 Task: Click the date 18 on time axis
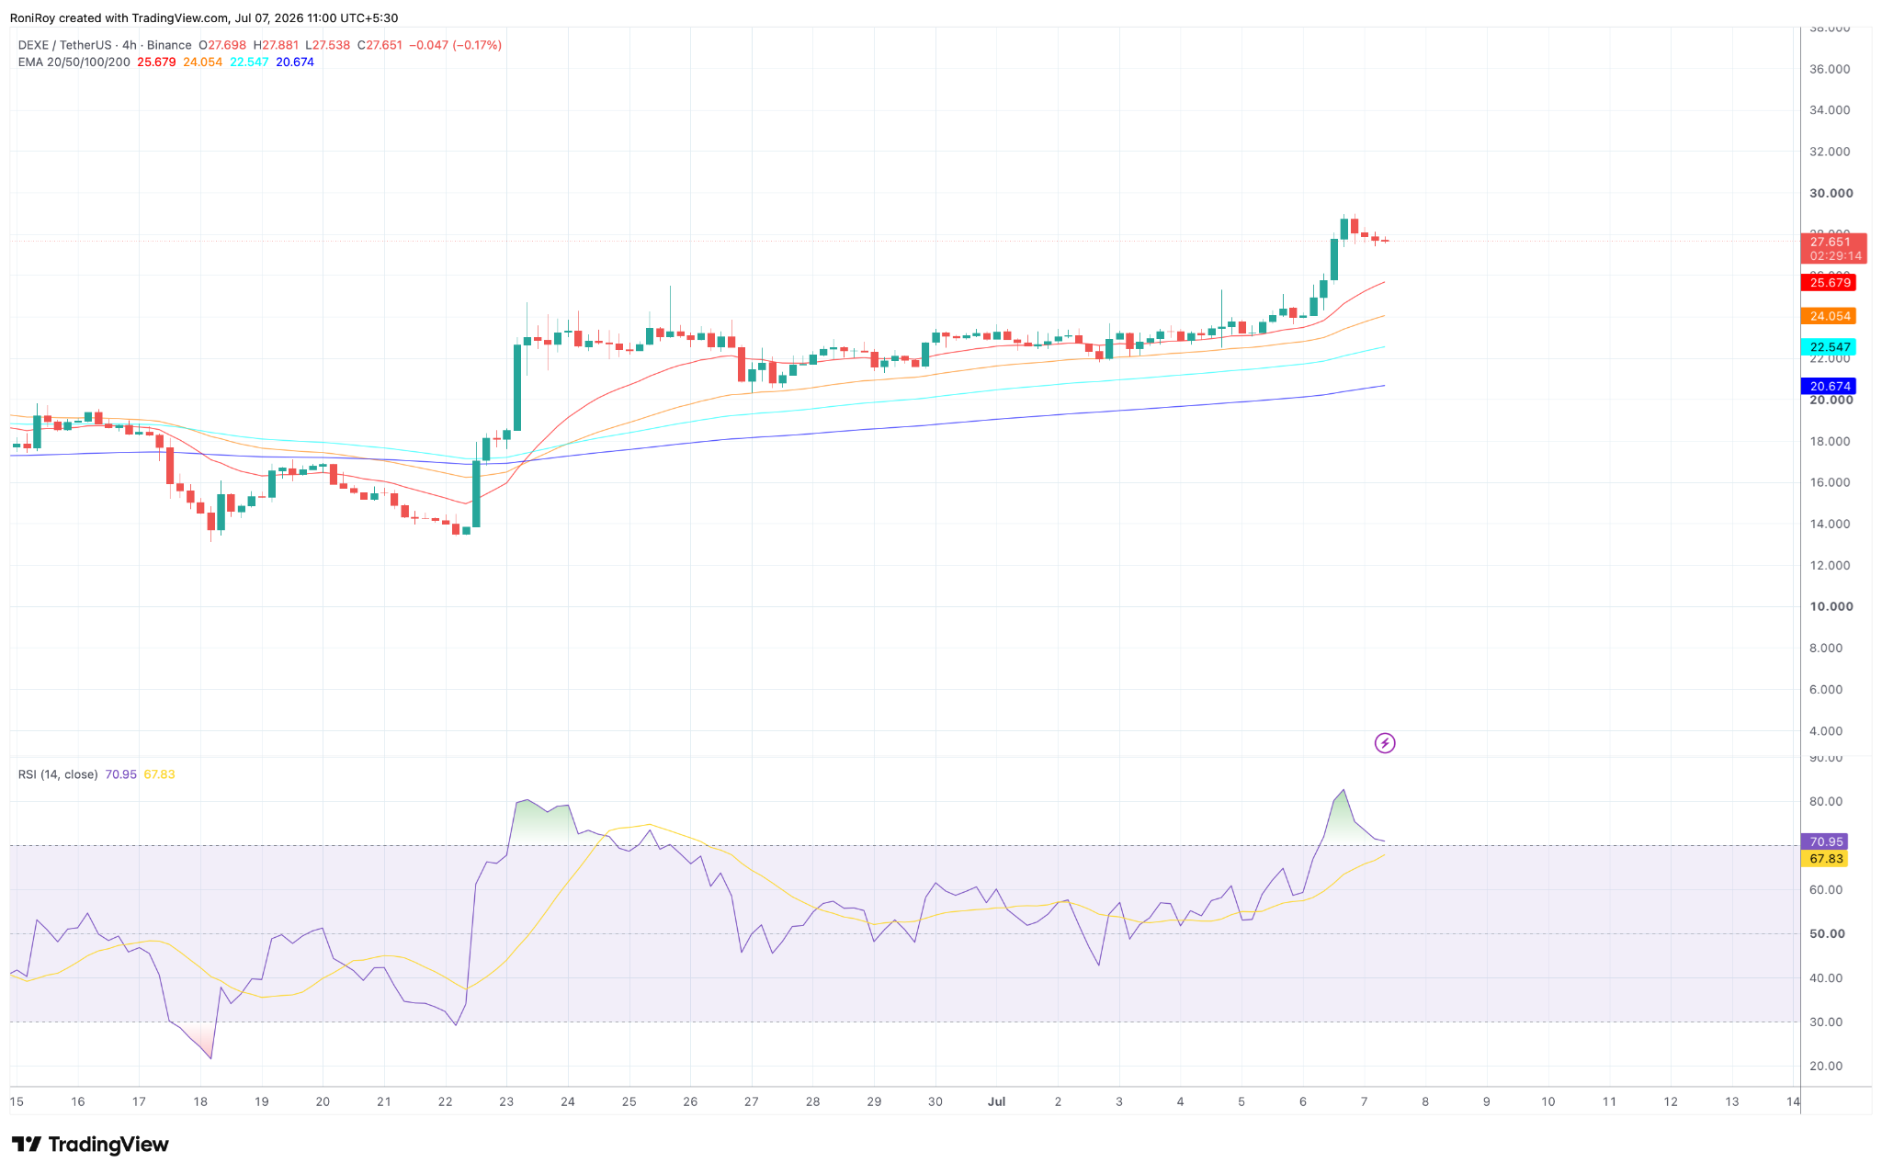(200, 1101)
